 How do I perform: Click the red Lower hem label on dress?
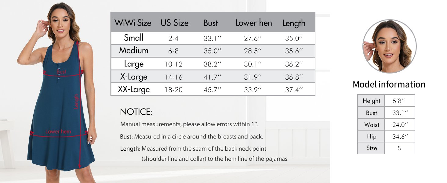coord(58,131)
